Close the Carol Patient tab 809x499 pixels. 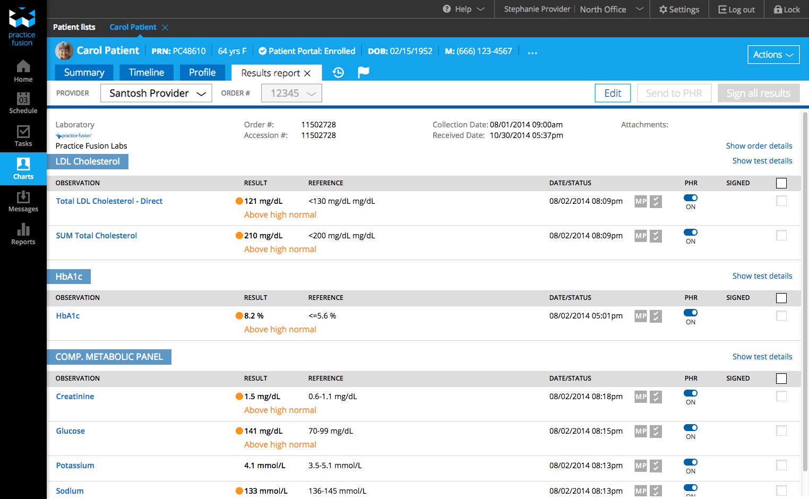[x=165, y=28]
